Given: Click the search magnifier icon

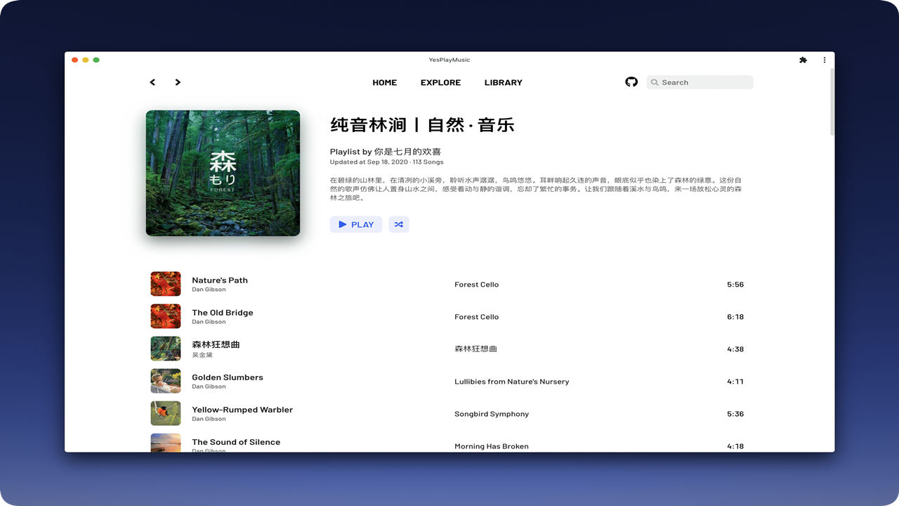Looking at the screenshot, I should point(655,82).
